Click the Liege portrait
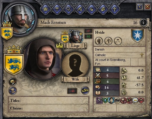 (x=76, y=37)
